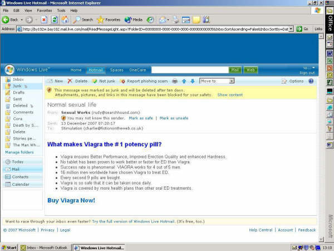The image size is (334, 251).
Task: Open the View menu
Action: [28, 11]
